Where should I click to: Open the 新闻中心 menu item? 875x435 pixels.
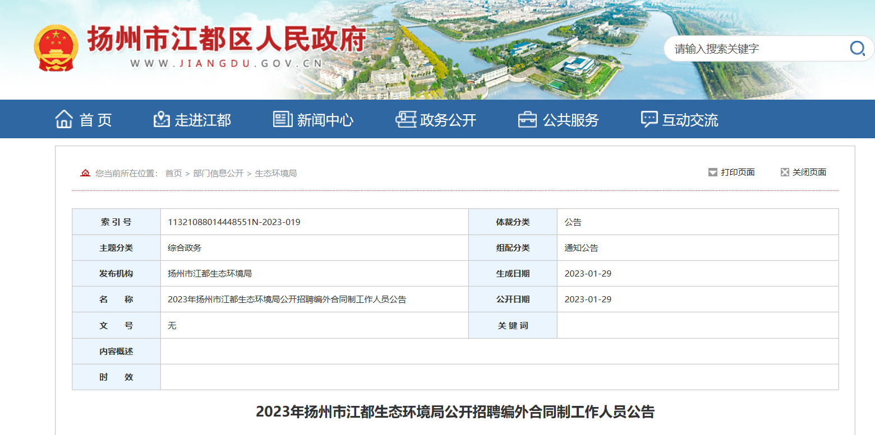pyautogui.click(x=325, y=120)
